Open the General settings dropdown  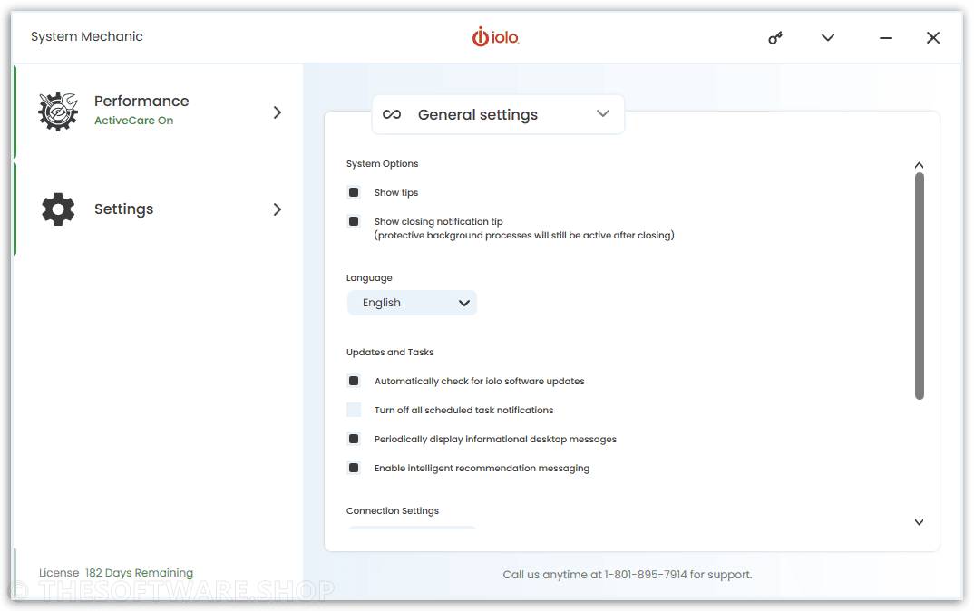498,114
